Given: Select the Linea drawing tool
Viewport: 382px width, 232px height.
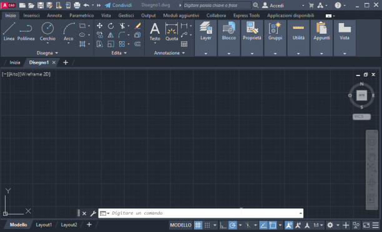Looking at the screenshot, I should click(9, 32).
